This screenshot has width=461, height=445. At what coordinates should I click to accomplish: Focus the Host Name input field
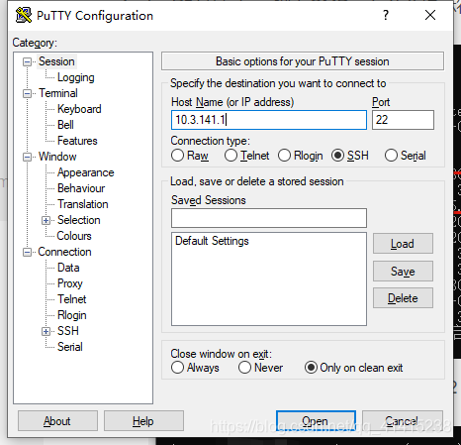pyautogui.click(x=269, y=120)
